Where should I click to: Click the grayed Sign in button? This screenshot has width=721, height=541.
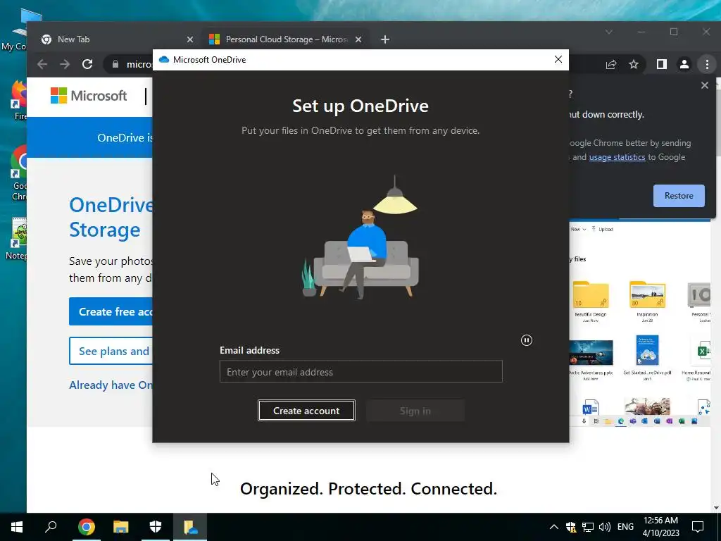click(415, 411)
